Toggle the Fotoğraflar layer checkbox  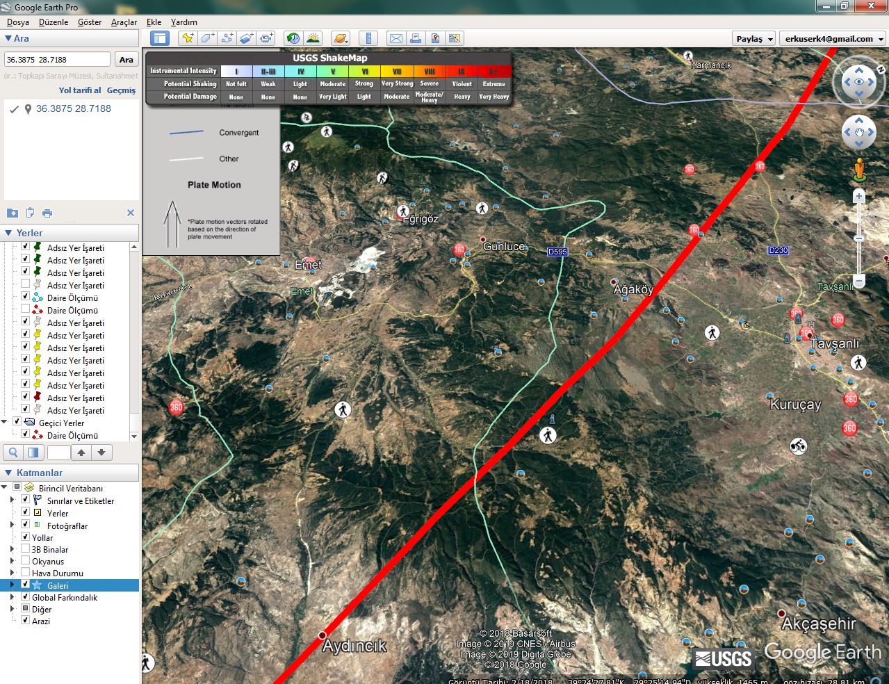coord(25,525)
